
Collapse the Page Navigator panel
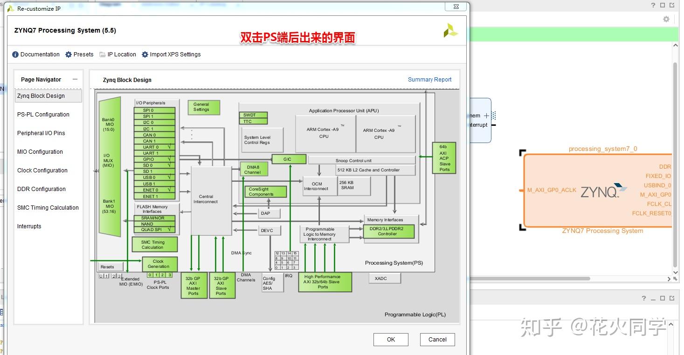tap(75, 80)
